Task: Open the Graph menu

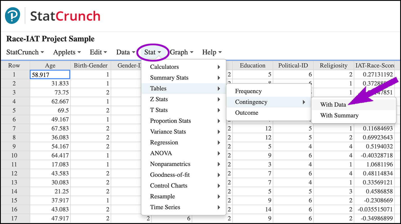Action: click(x=182, y=52)
